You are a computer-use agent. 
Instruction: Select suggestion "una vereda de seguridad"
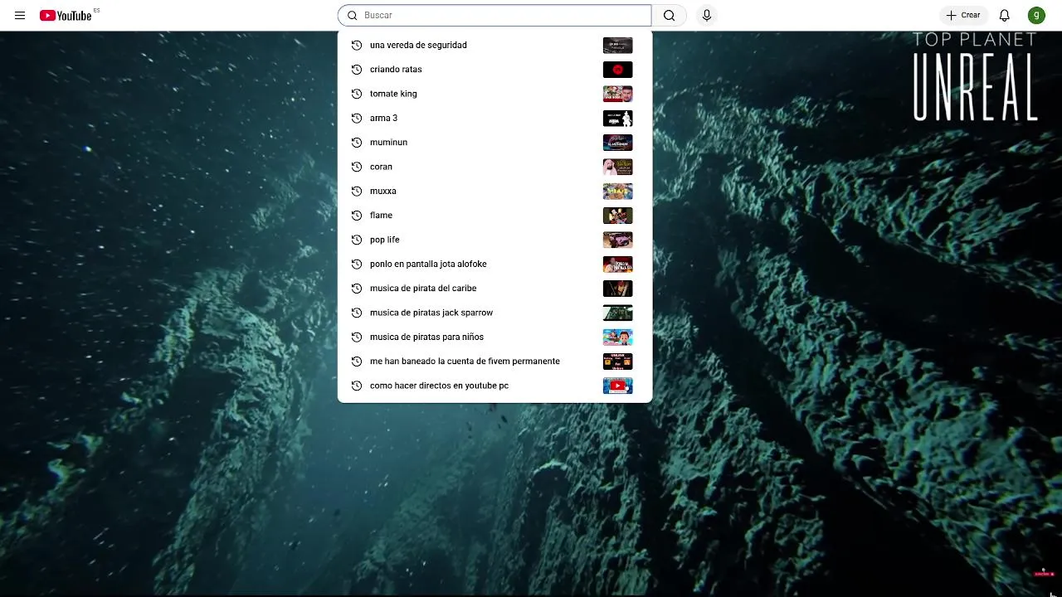pyautogui.click(x=494, y=45)
